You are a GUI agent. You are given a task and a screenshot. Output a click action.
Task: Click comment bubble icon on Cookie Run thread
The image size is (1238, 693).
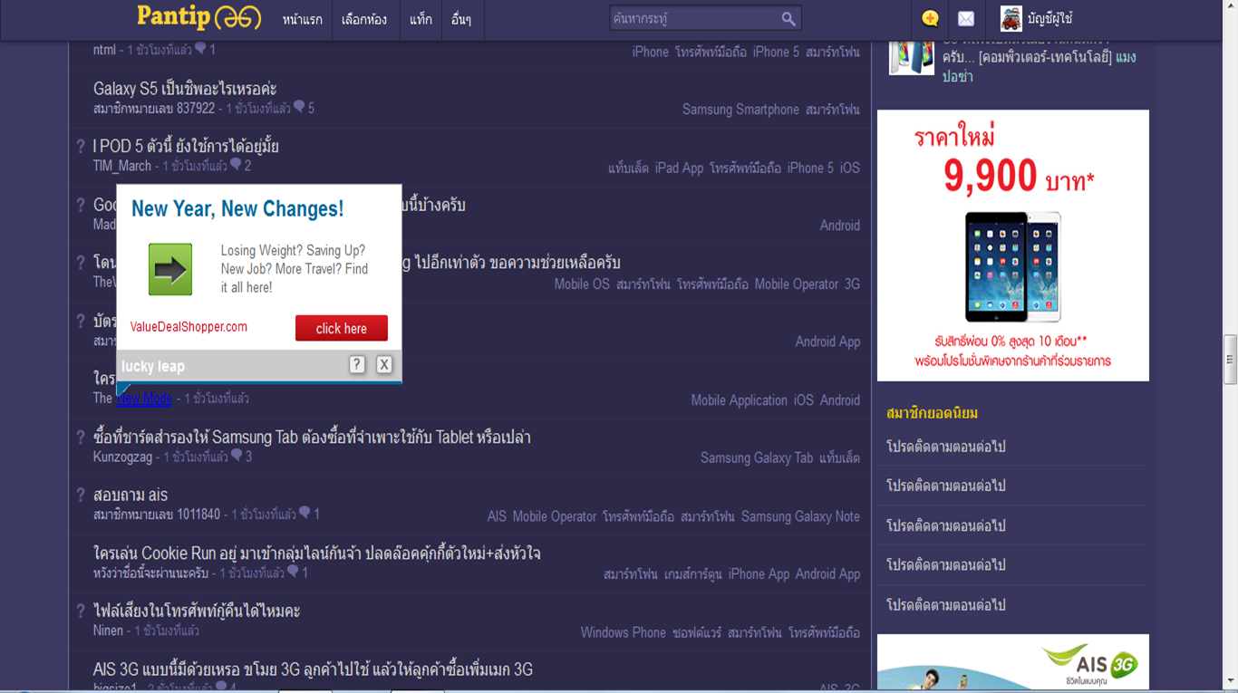click(x=293, y=573)
